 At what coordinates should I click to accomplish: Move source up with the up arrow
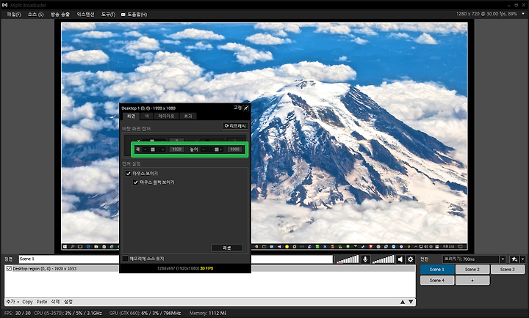pos(403,302)
